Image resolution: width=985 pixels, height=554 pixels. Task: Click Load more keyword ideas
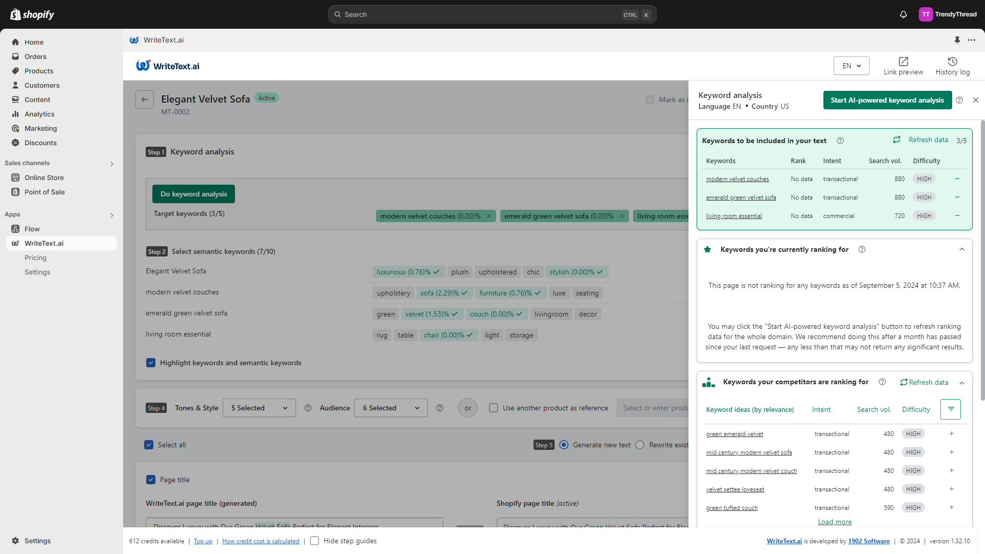pyautogui.click(x=835, y=522)
